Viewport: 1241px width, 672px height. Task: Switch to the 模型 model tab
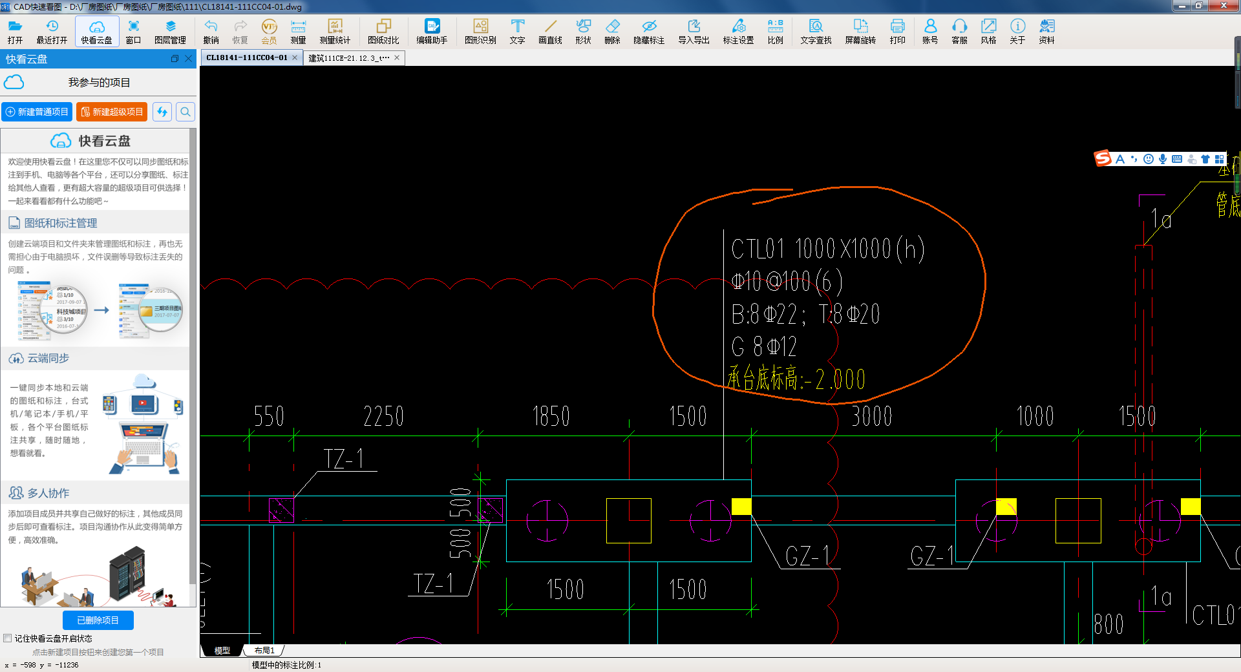click(x=222, y=651)
